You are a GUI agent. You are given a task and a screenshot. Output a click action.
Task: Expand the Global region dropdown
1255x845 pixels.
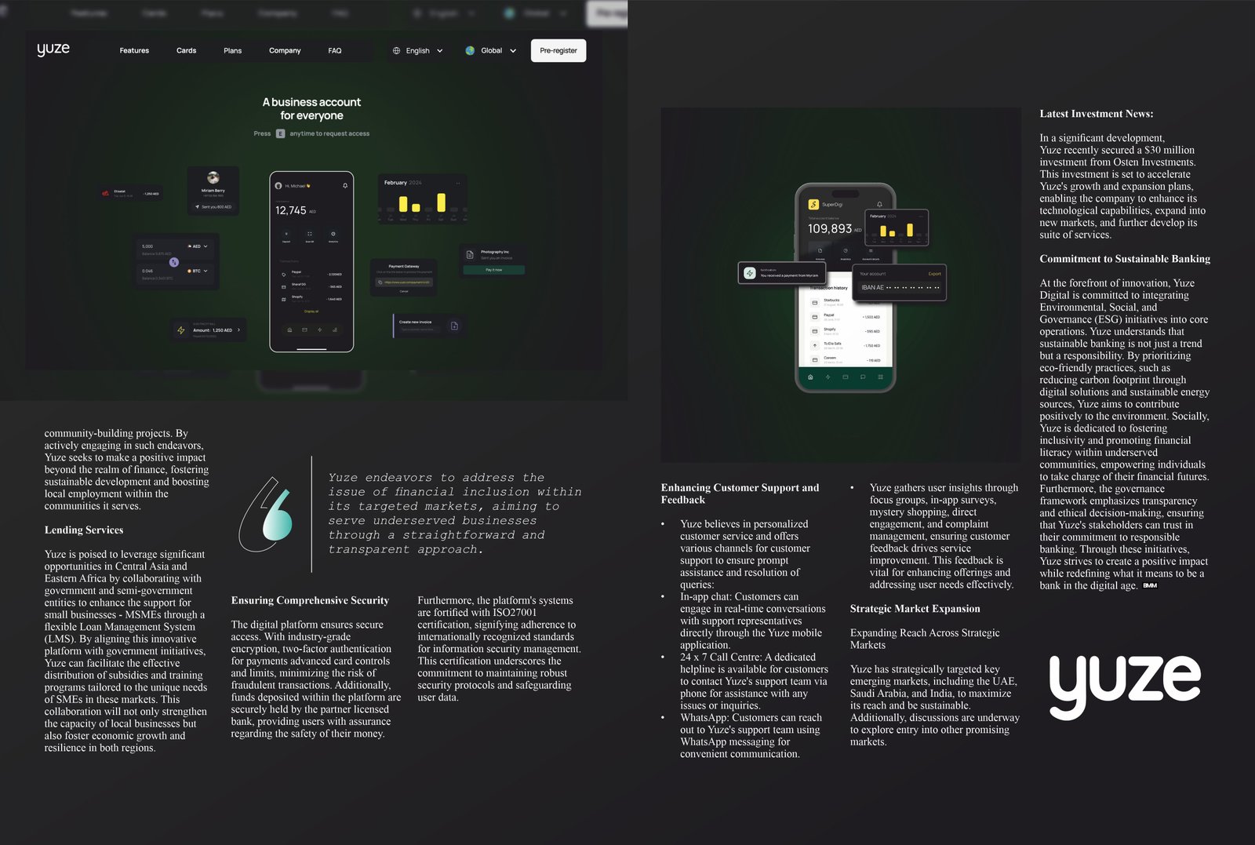pos(491,50)
